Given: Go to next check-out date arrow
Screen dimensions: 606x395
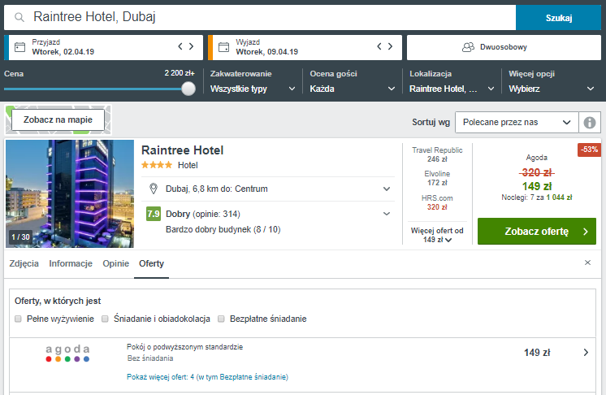Looking at the screenshot, I should [391, 46].
